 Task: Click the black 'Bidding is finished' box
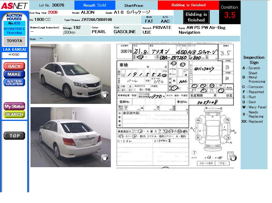(196, 17)
